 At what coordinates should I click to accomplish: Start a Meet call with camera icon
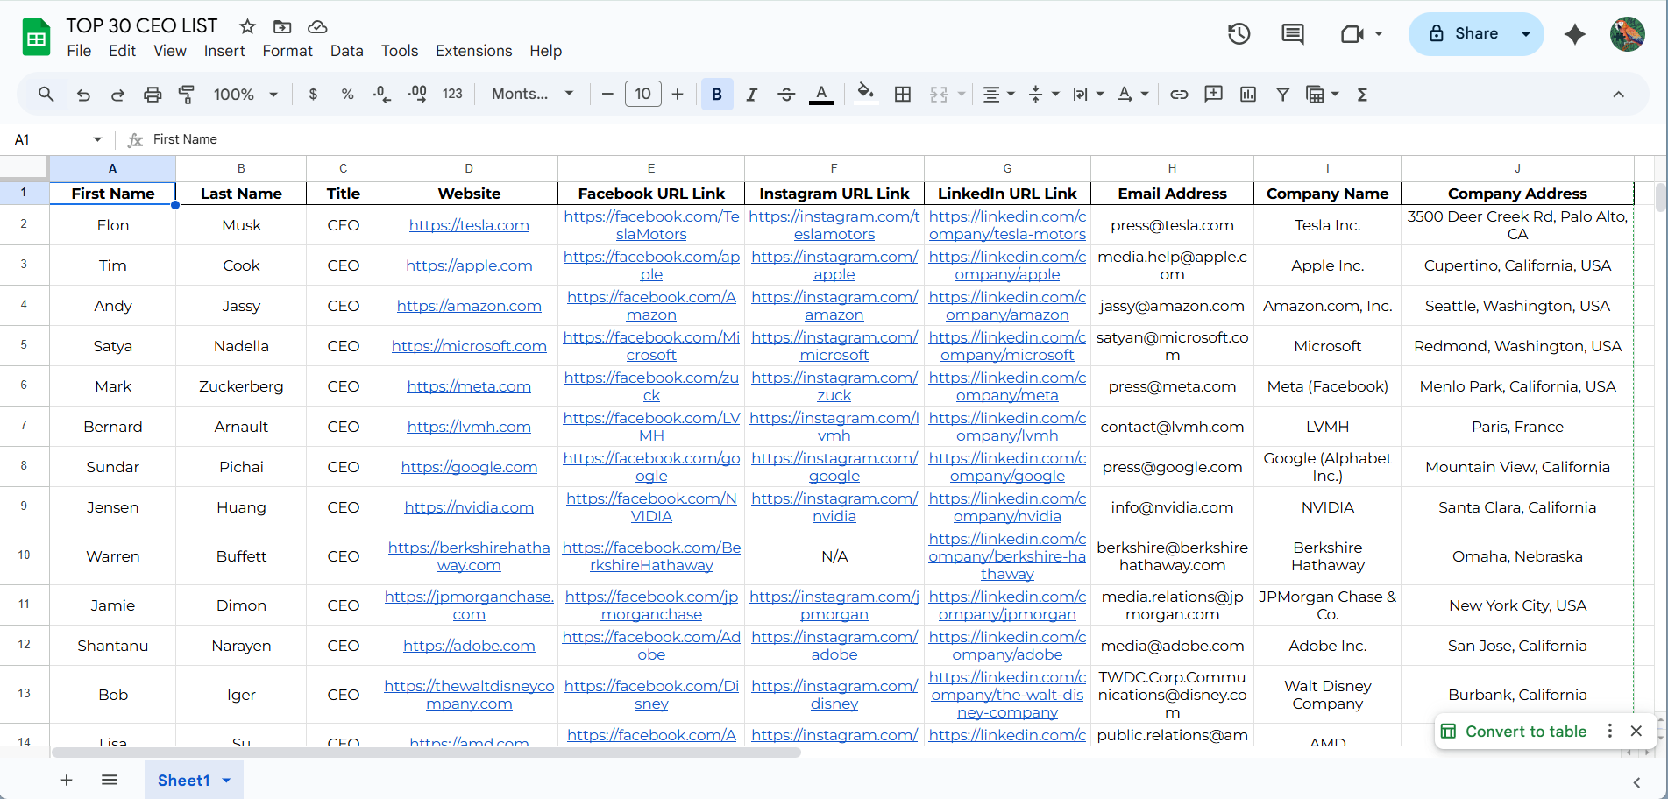1352,34
